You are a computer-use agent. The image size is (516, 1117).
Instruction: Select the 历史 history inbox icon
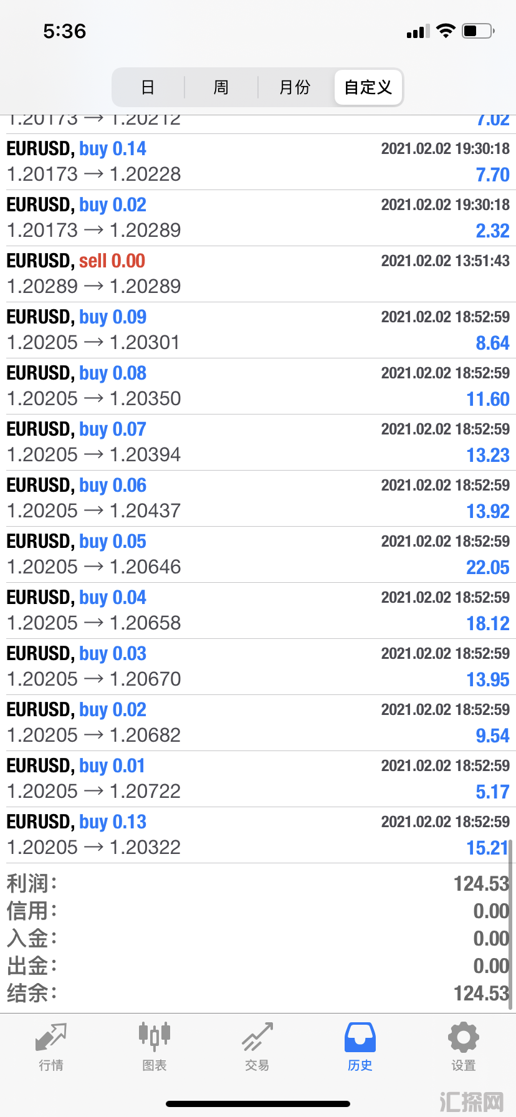pos(360,1037)
